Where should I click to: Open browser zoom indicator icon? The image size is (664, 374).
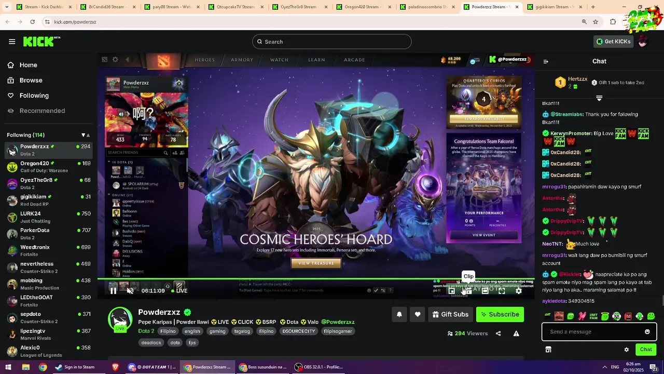pos(584,22)
